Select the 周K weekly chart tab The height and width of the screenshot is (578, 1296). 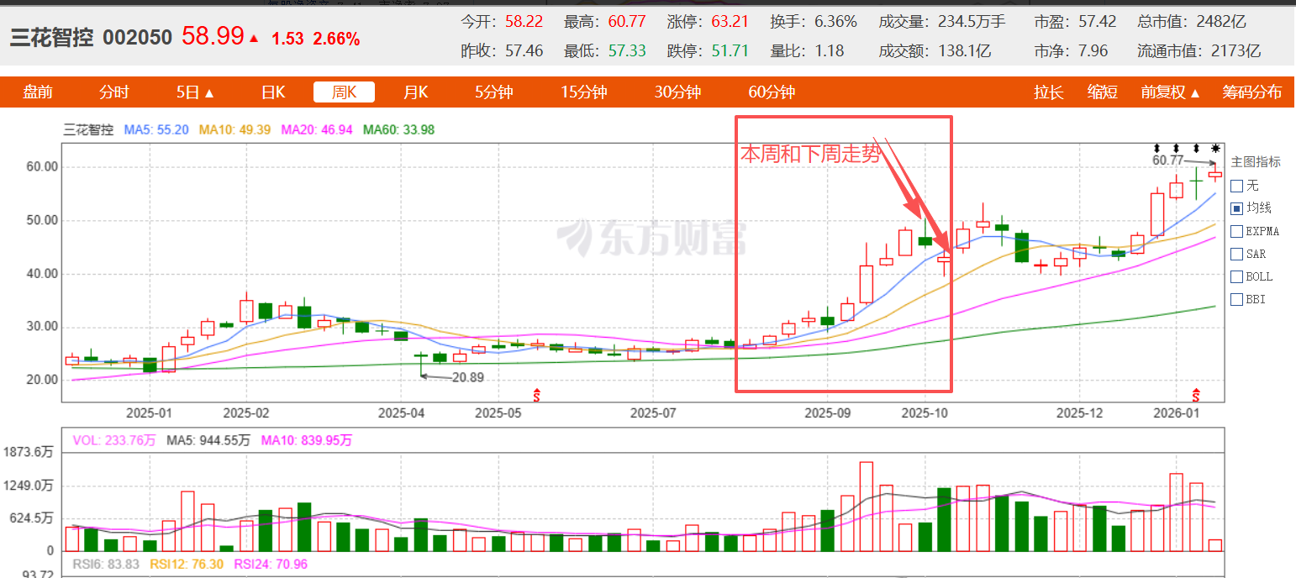pos(345,92)
